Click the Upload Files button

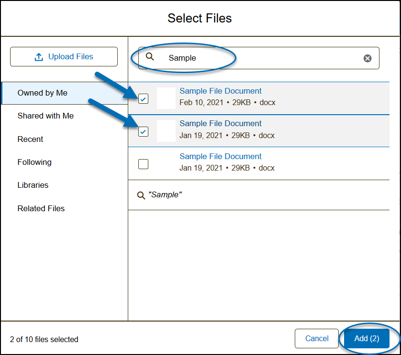64,57
